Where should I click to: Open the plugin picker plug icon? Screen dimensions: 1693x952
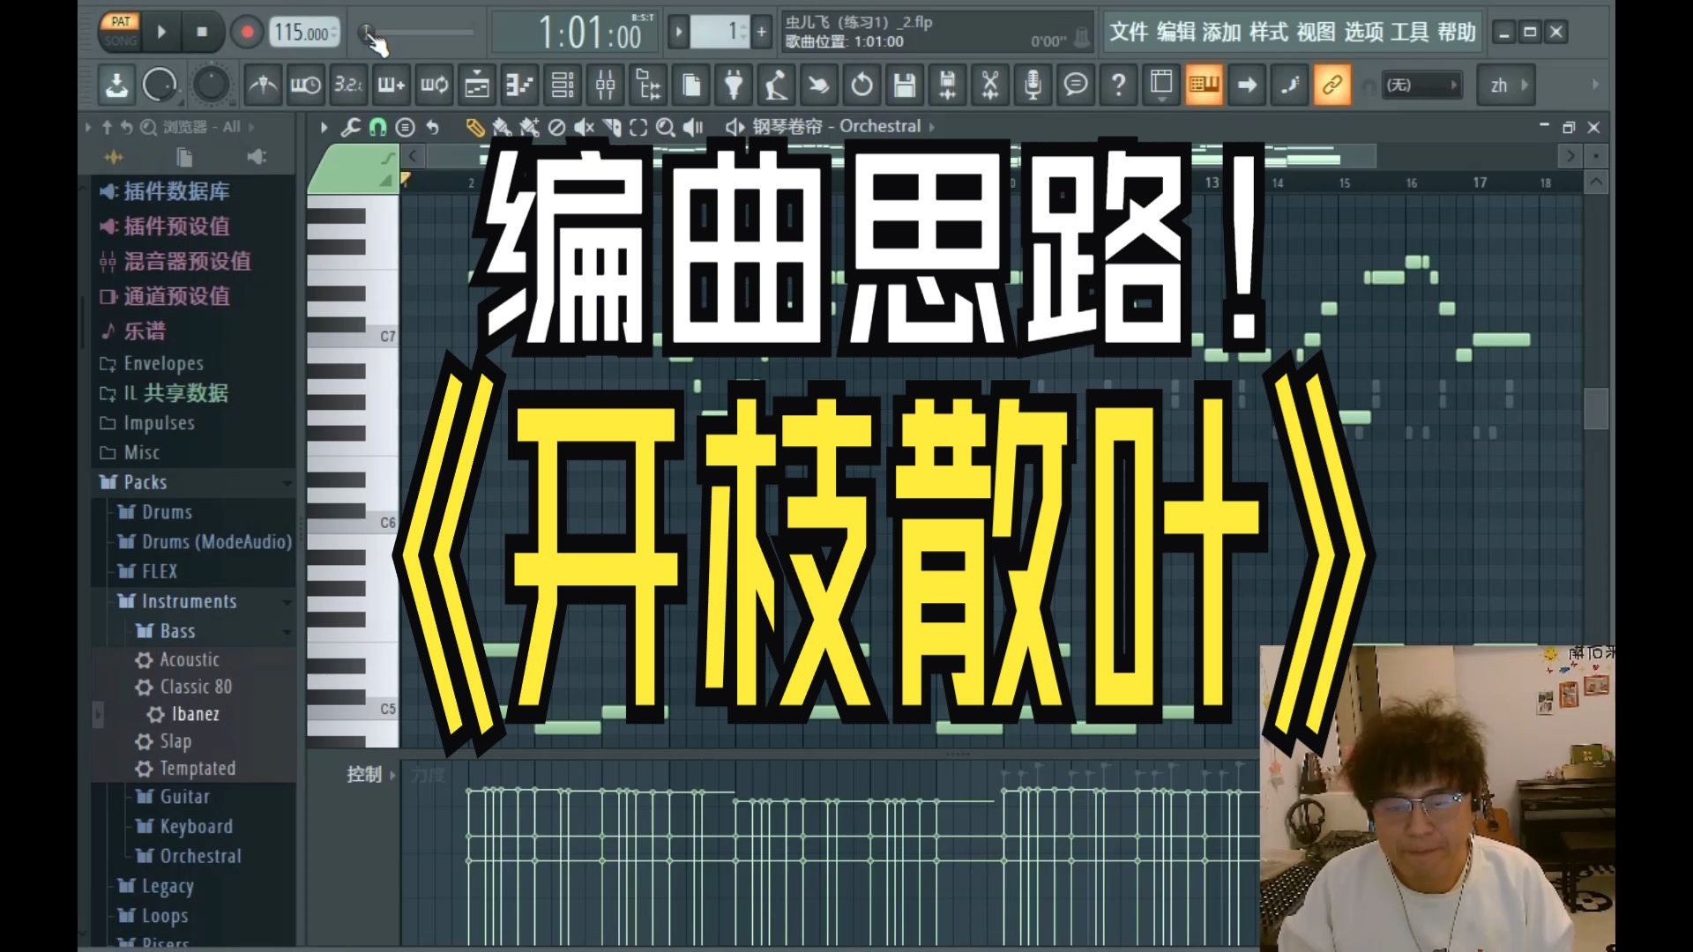click(x=734, y=86)
